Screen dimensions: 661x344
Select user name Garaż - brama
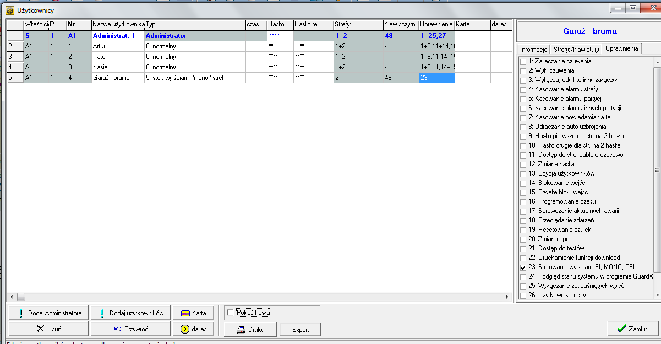coord(118,78)
